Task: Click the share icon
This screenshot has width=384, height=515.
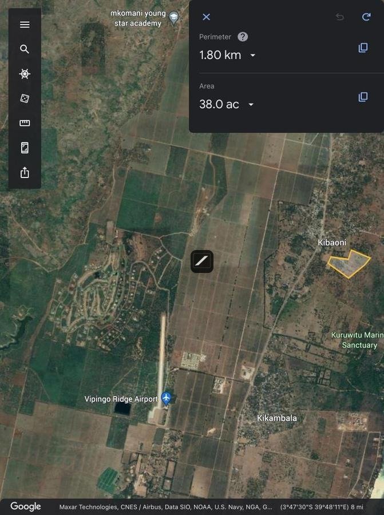Action: tap(25, 173)
